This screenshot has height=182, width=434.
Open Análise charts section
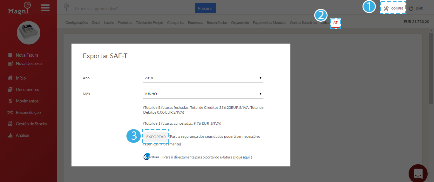tap(22, 135)
